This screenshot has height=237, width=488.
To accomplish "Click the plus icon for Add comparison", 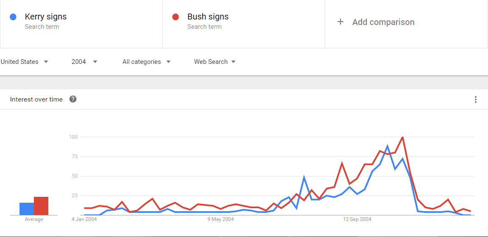I will pyautogui.click(x=340, y=22).
